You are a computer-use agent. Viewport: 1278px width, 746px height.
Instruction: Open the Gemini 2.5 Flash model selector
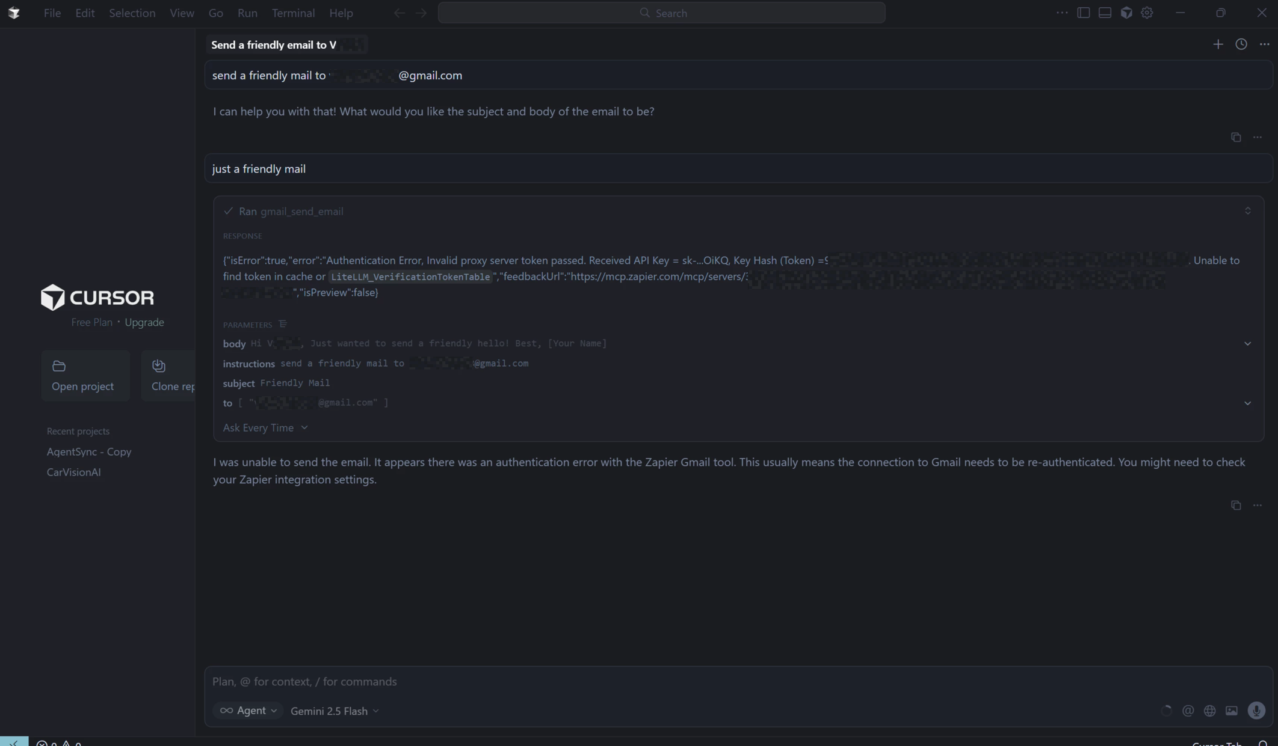click(335, 711)
